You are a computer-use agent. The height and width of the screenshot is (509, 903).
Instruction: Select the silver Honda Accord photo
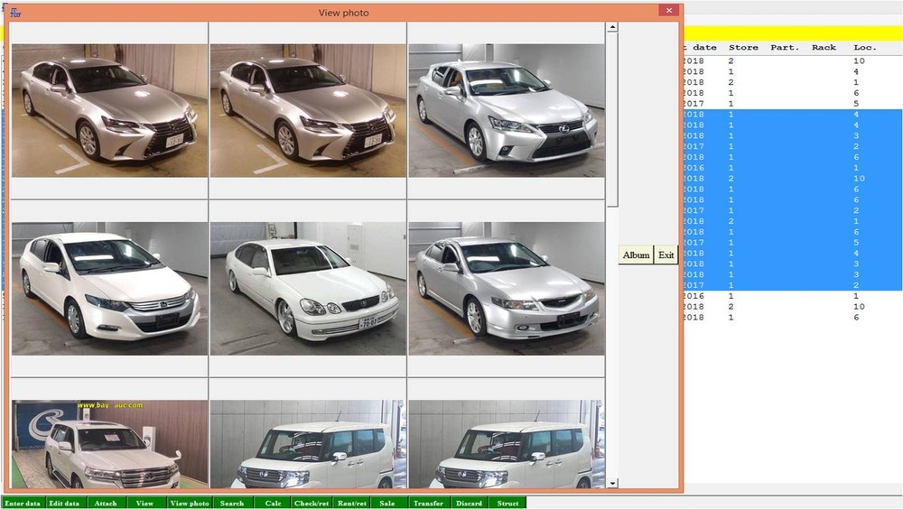507,289
